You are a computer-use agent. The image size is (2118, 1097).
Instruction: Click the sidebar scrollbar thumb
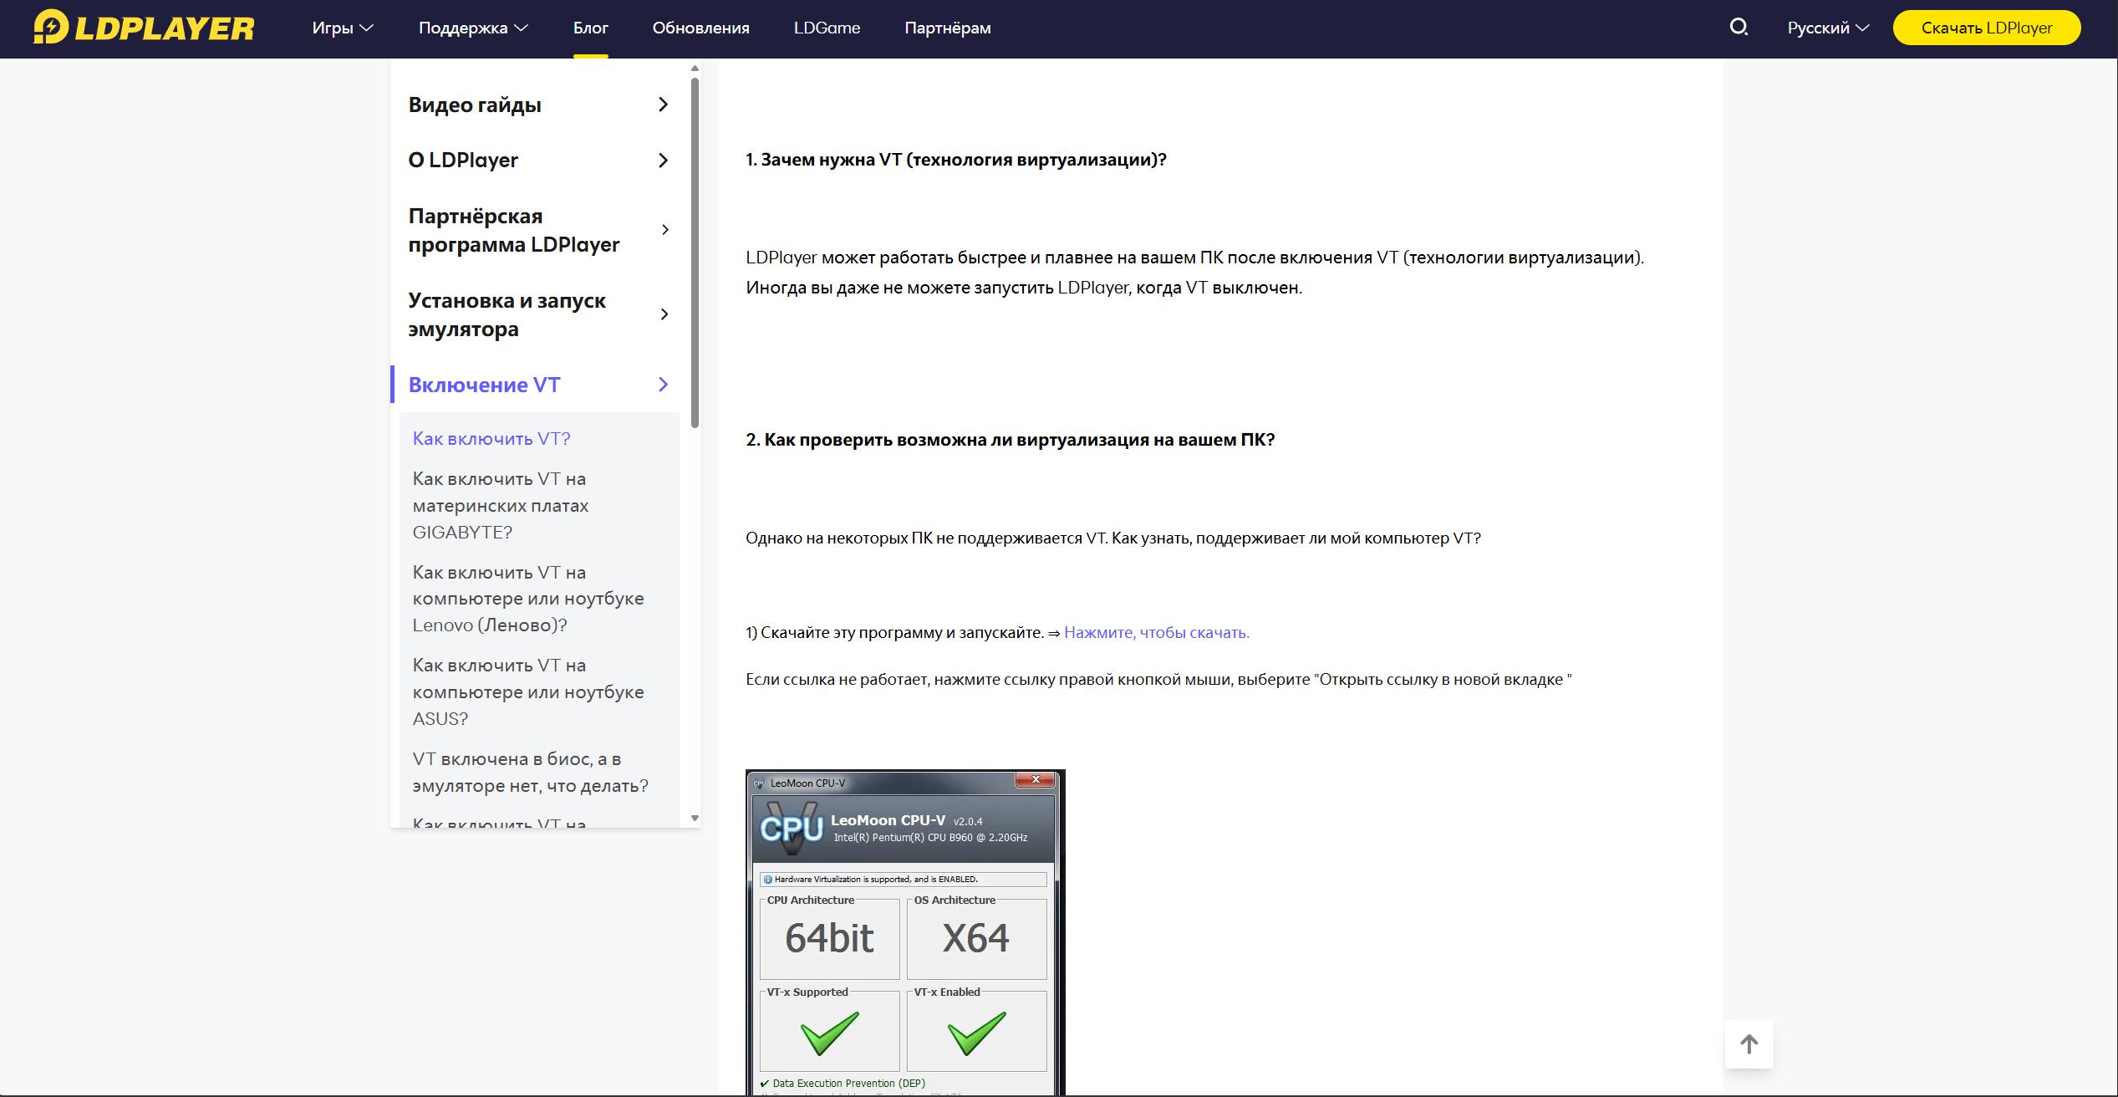point(695,251)
